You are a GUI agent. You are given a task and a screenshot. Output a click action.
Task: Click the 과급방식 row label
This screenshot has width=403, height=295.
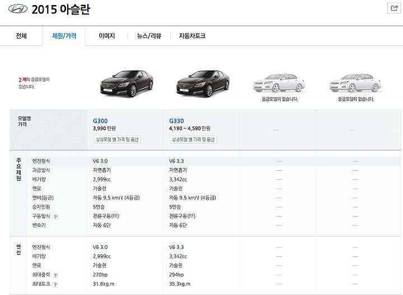(41, 170)
